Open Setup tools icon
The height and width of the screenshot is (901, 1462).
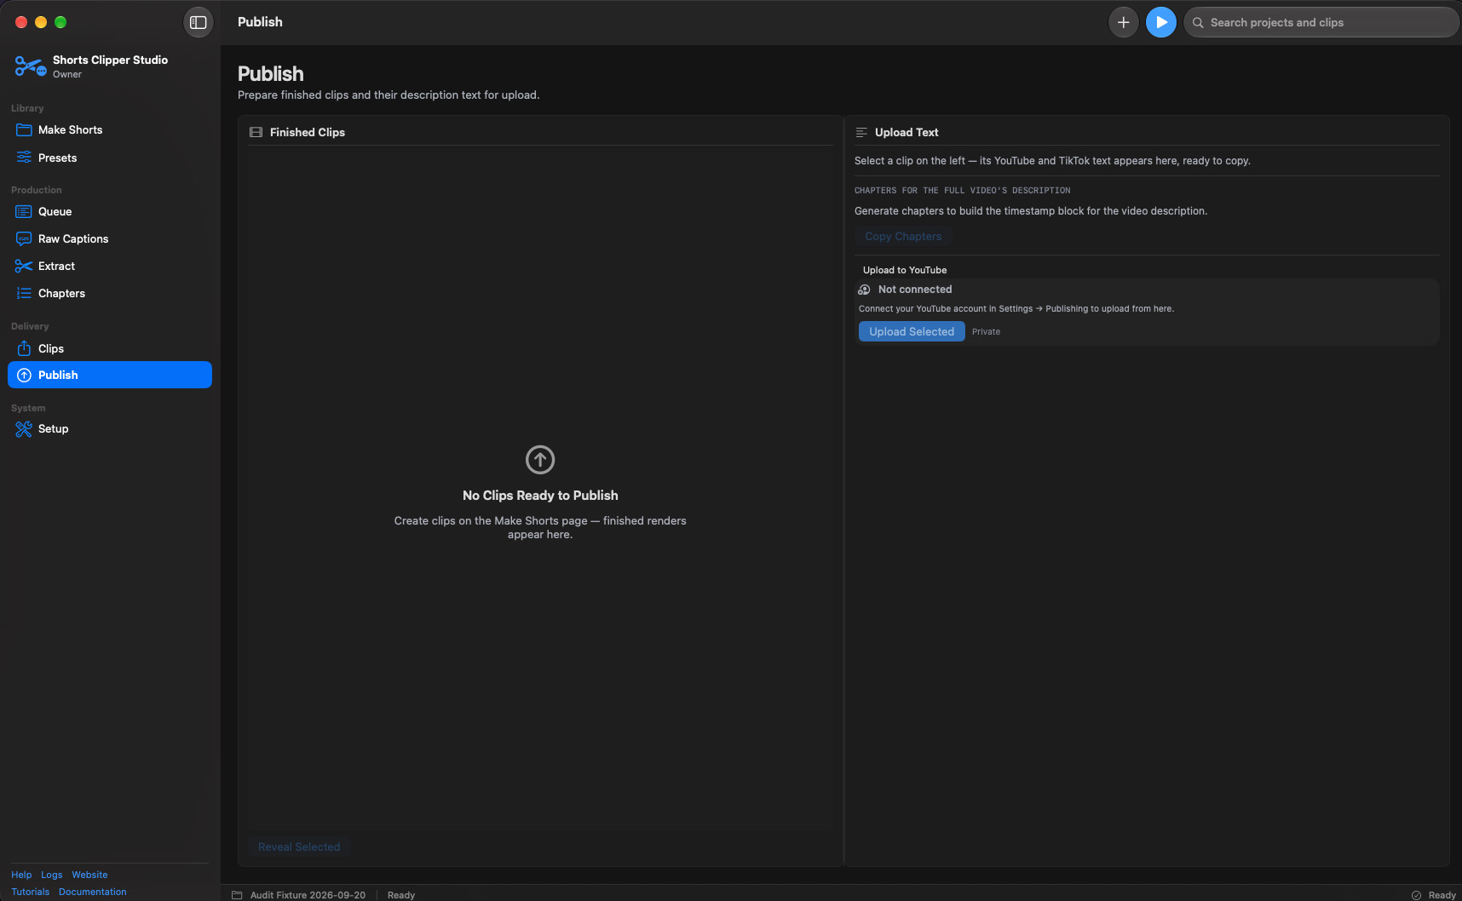(x=24, y=428)
